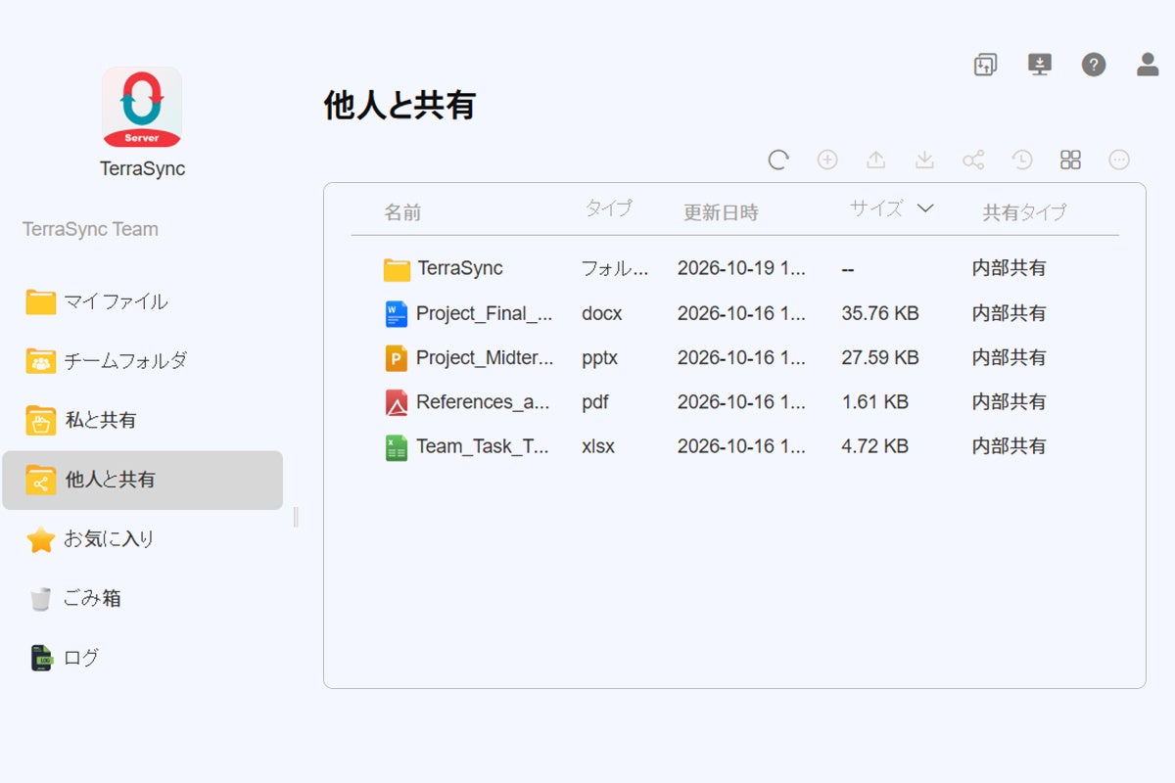Click the pdf type cell
The height and width of the screenshot is (783, 1175).
tap(595, 401)
